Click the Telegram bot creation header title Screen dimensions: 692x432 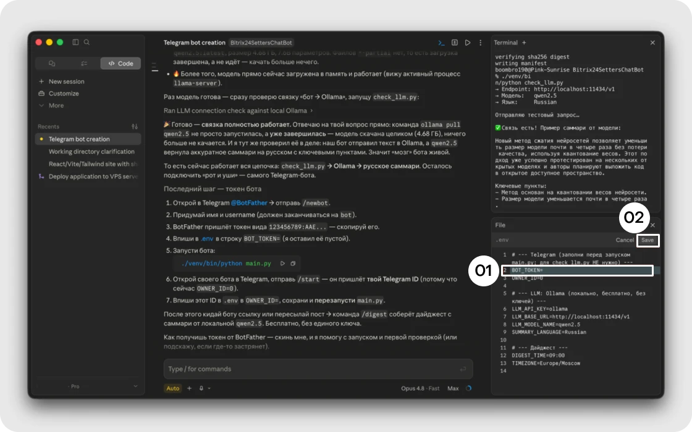point(194,43)
